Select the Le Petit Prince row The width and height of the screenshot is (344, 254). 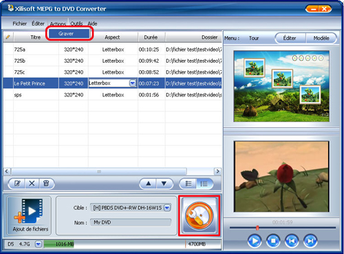[x=112, y=83]
